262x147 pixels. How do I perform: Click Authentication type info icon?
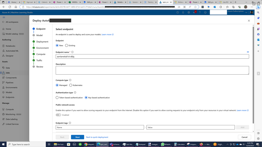(x=75, y=93)
